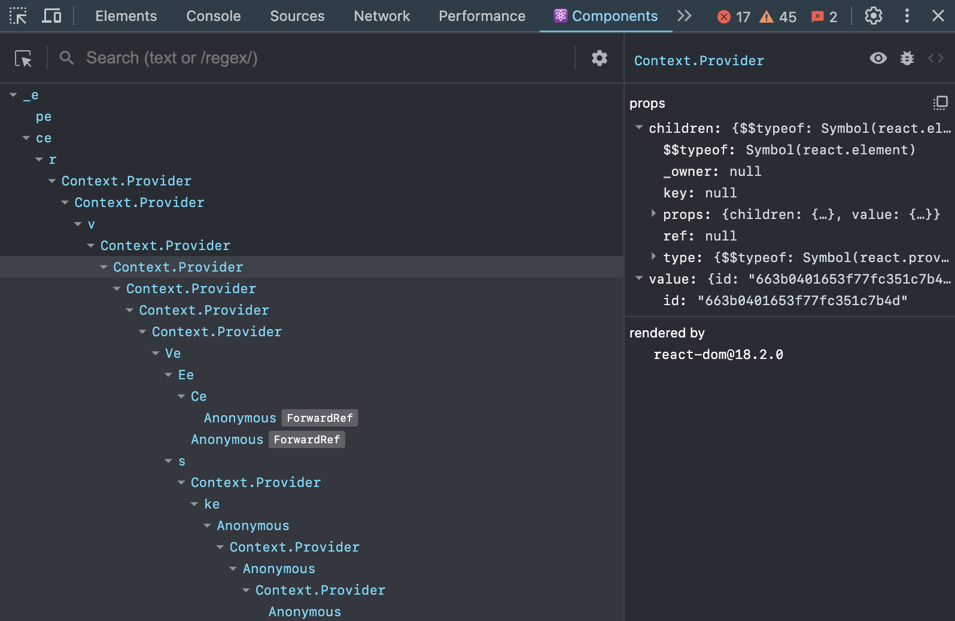Viewport: 955px width, 621px height.
Task: Click the react-dom@18.2.0 rendered by entry
Action: click(718, 354)
